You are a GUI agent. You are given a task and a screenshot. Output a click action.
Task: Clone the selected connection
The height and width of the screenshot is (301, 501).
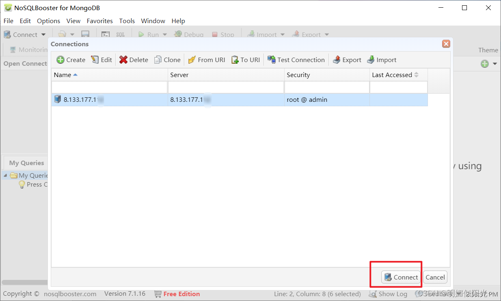tap(167, 60)
